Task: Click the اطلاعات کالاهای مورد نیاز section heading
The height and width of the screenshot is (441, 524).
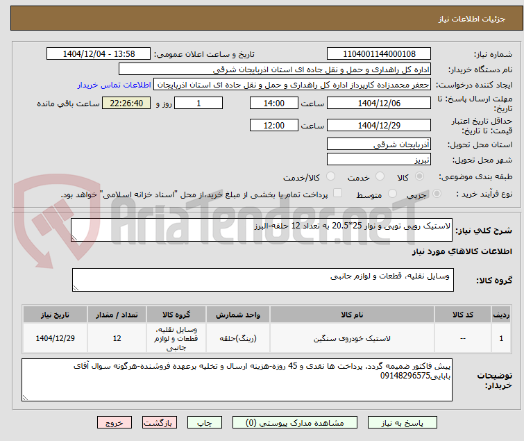Action: tap(462, 251)
